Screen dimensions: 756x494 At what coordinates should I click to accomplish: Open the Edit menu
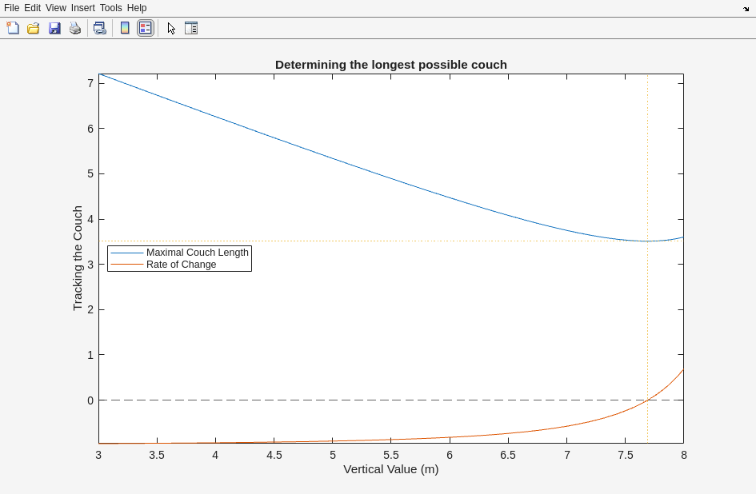pos(32,8)
